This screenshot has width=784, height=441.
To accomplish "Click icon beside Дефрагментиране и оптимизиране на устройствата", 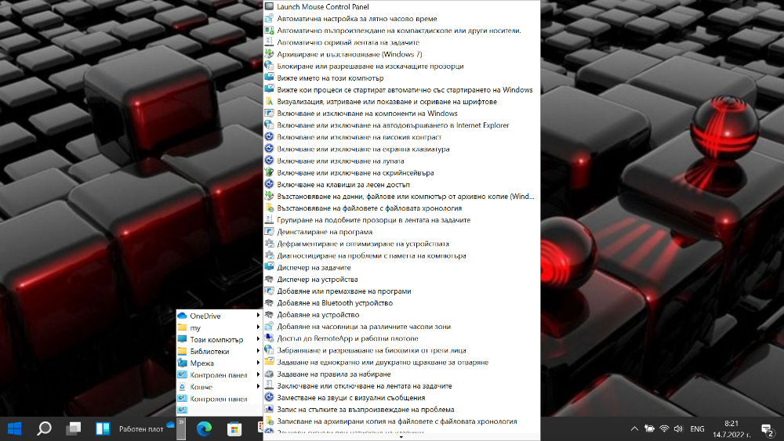I will tap(269, 244).
